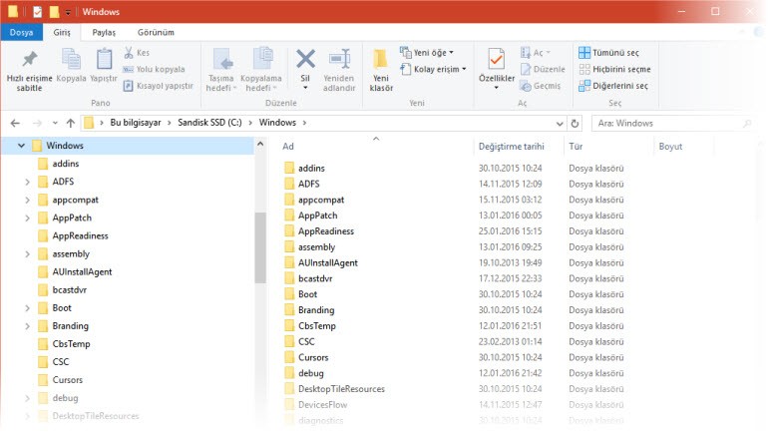
Task: Sort by the Tür column header
Action: point(576,146)
